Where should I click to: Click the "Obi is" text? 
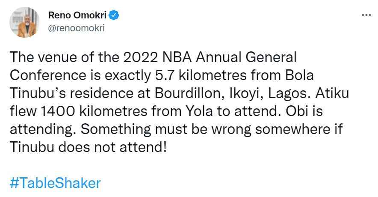[304, 111]
